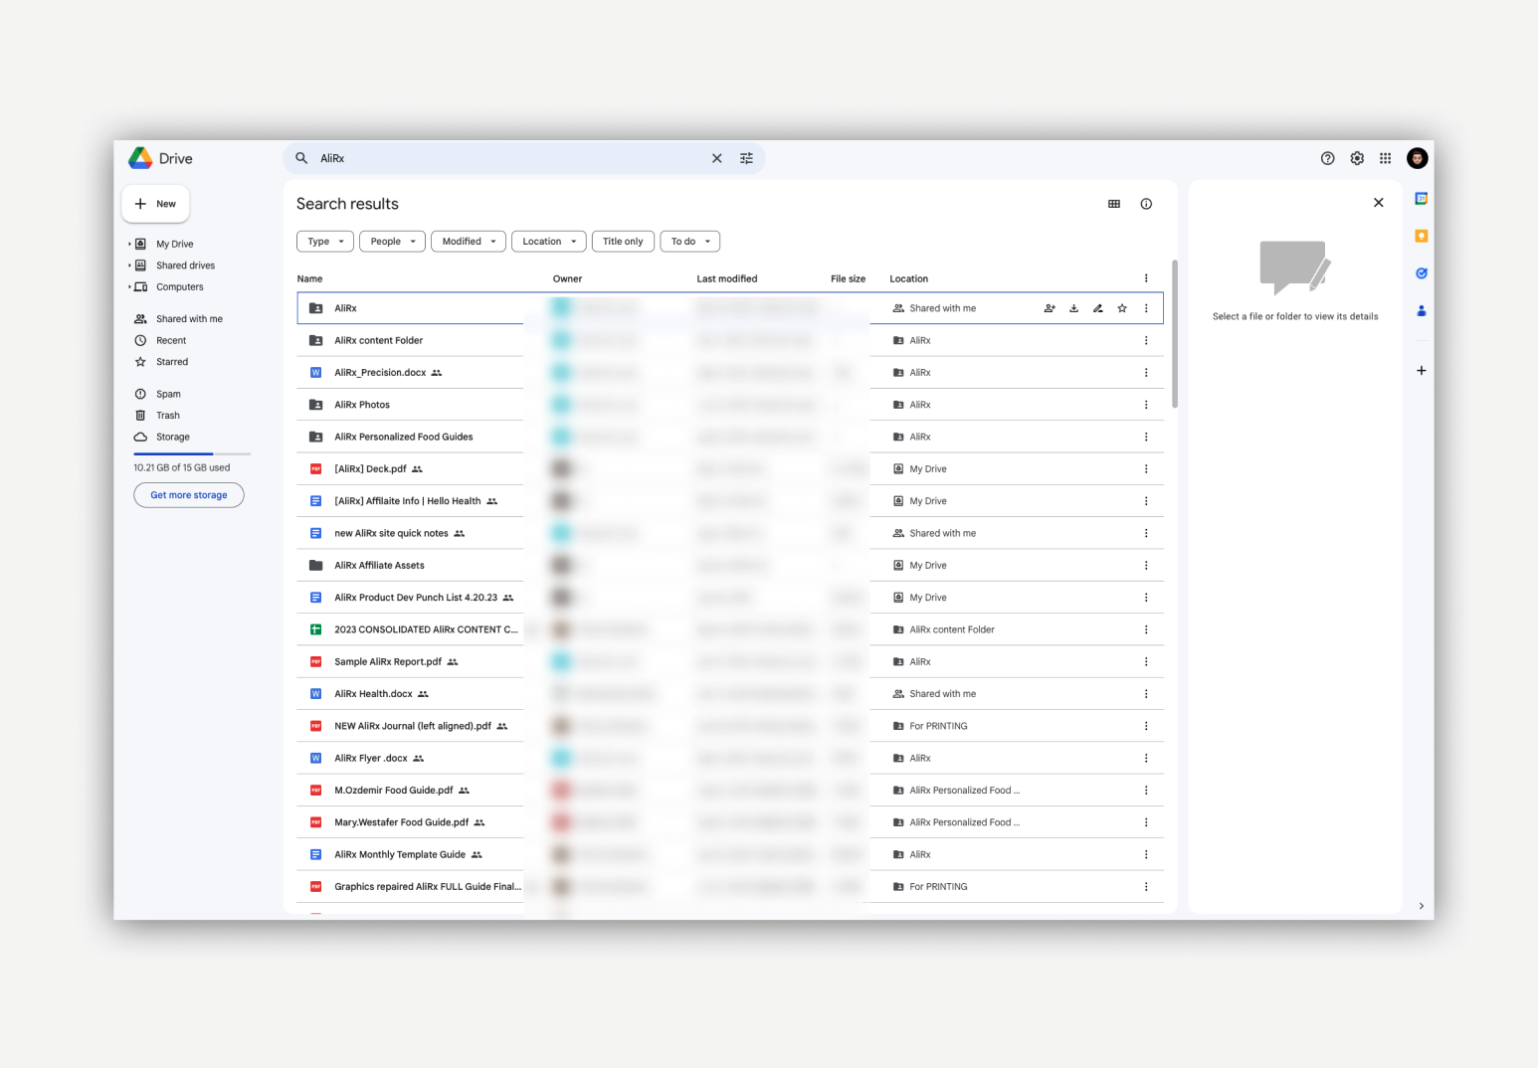Open the People filter dropdown
This screenshot has width=1538, height=1068.
[x=392, y=242]
